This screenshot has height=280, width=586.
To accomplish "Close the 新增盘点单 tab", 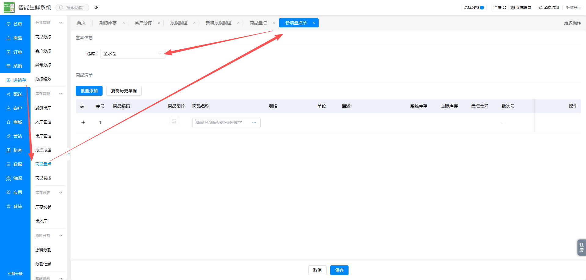I will (314, 23).
